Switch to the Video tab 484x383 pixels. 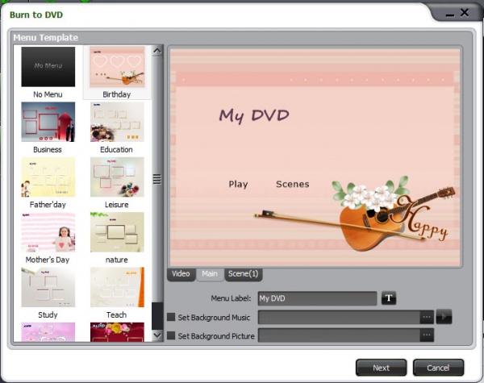coord(181,274)
